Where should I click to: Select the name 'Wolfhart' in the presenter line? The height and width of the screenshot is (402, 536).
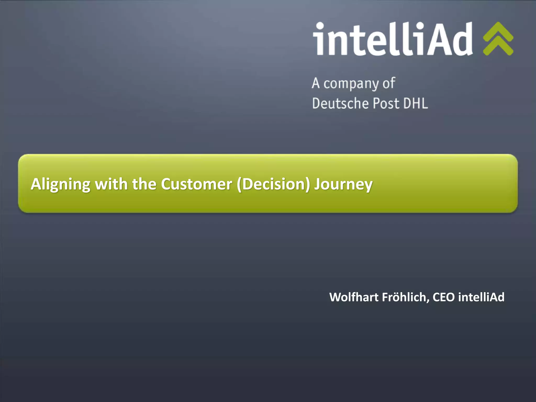click(x=354, y=297)
